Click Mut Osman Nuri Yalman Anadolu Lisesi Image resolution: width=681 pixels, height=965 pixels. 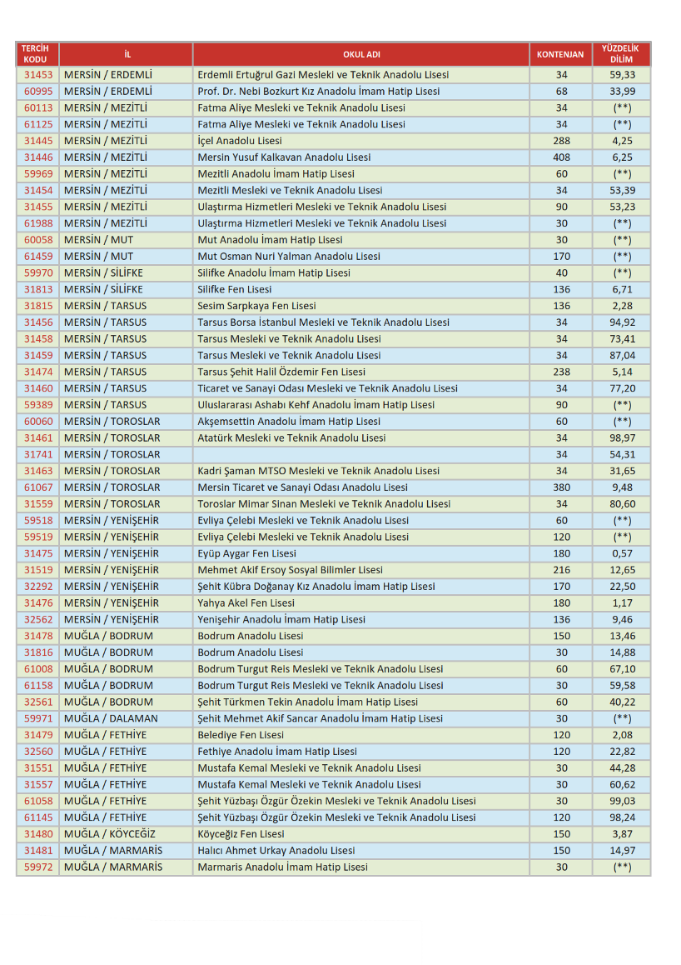pyautogui.click(x=289, y=257)
